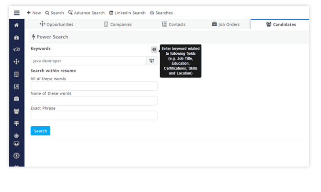Open candidates people icon in sidebar
Viewport: 321px width, 192px height.
[17, 111]
